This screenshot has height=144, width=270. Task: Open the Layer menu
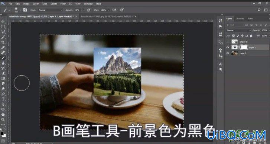tap(36, 4)
